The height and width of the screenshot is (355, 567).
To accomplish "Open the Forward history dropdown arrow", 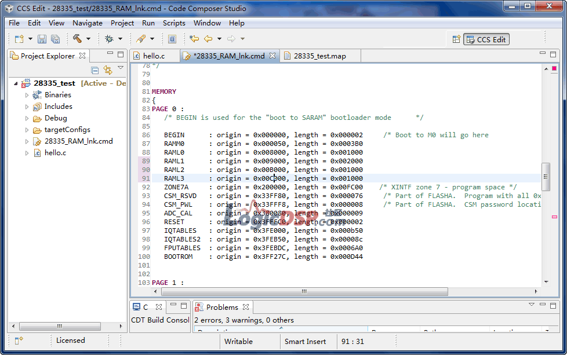I will point(243,39).
